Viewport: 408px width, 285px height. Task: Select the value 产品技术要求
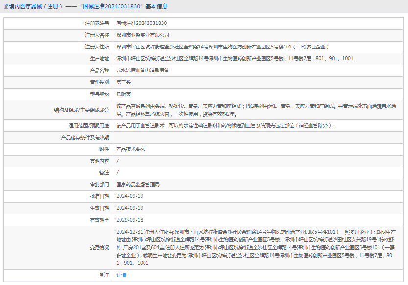(131, 149)
